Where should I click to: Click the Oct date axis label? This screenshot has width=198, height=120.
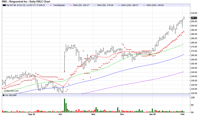point(60,114)
